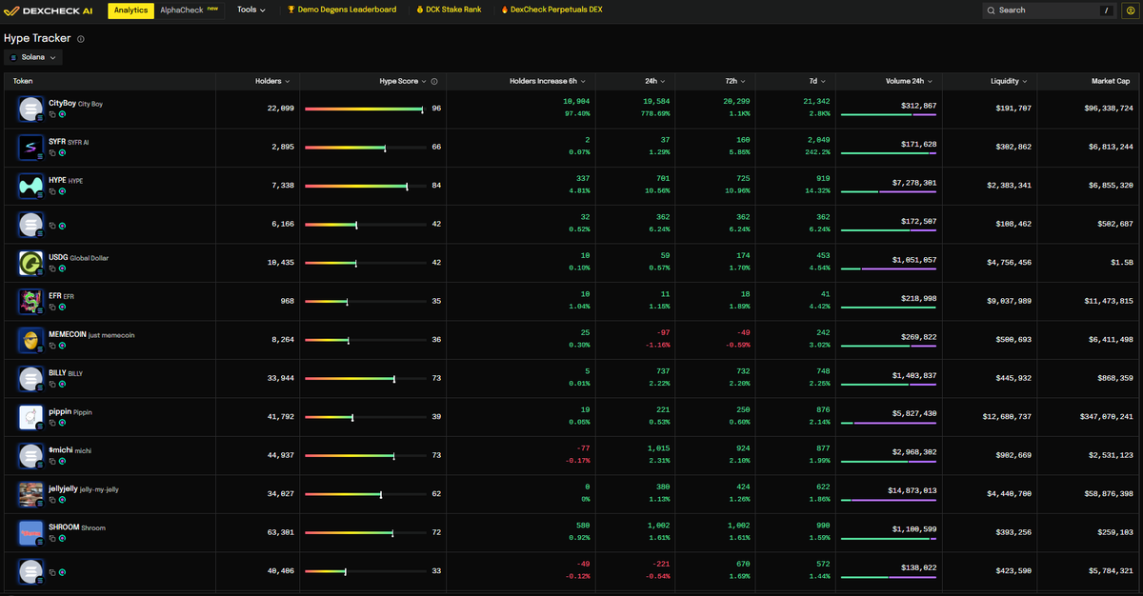The image size is (1143, 596).
Task: Click the Market Cap column header
Action: pos(1111,82)
